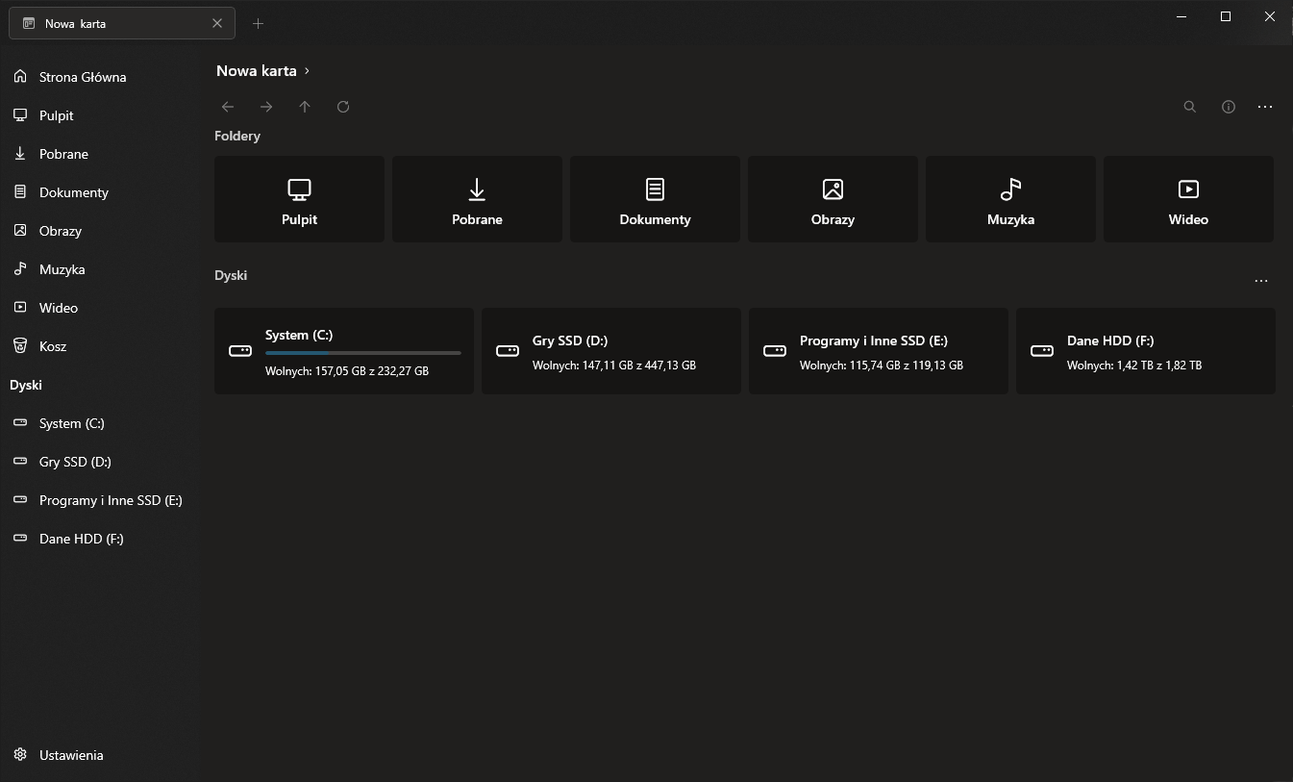Screen dimensions: 1293x782
Task: Go to Strona Główna in the sidebar
Action: pos(82,76)
